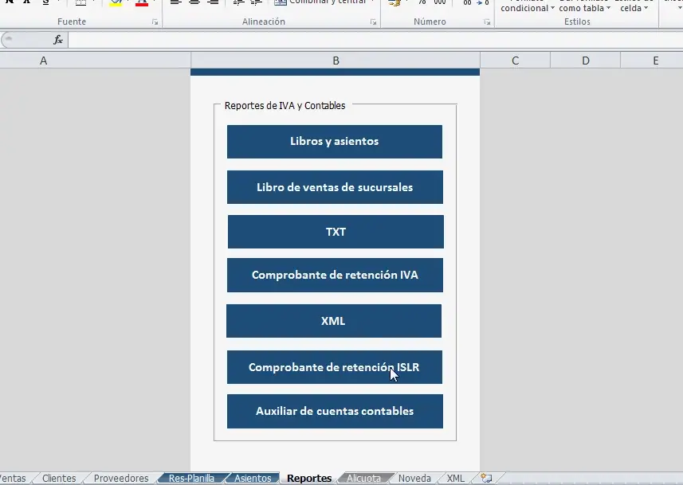The width and height of the screenshot is (683, 485).
Task: Switch to the Proveedores sheet tab
Action: coord(121,478)
